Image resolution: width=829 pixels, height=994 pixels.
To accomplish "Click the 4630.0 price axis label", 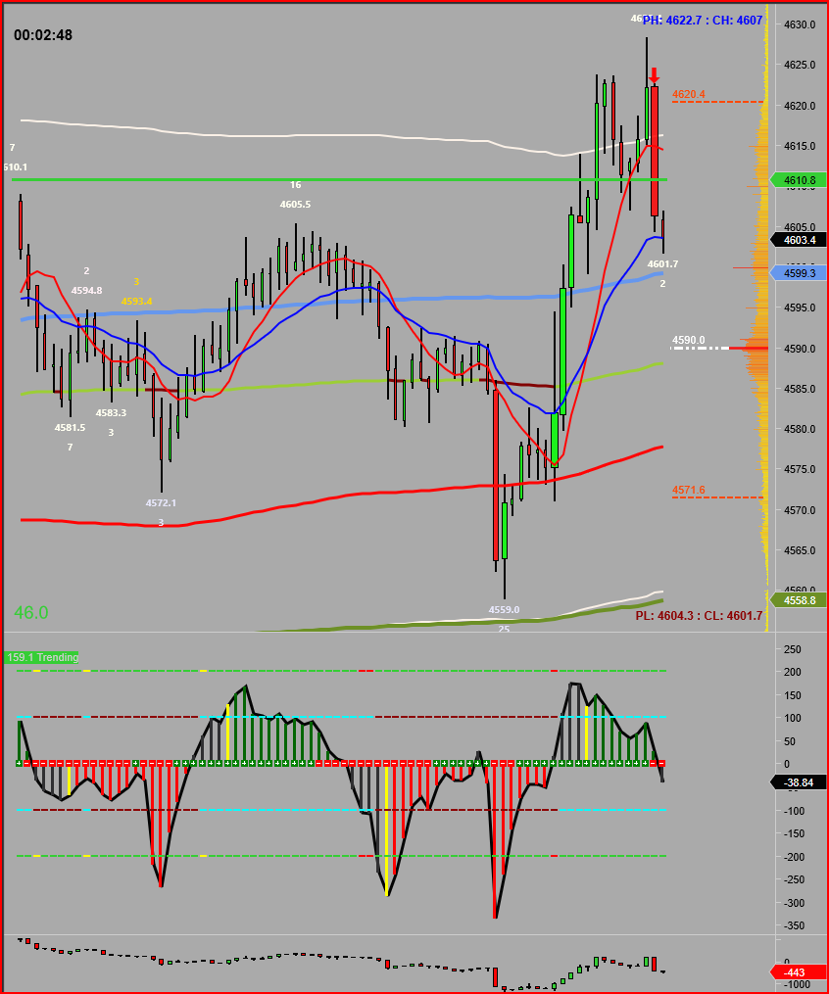I will pos(800,25).
